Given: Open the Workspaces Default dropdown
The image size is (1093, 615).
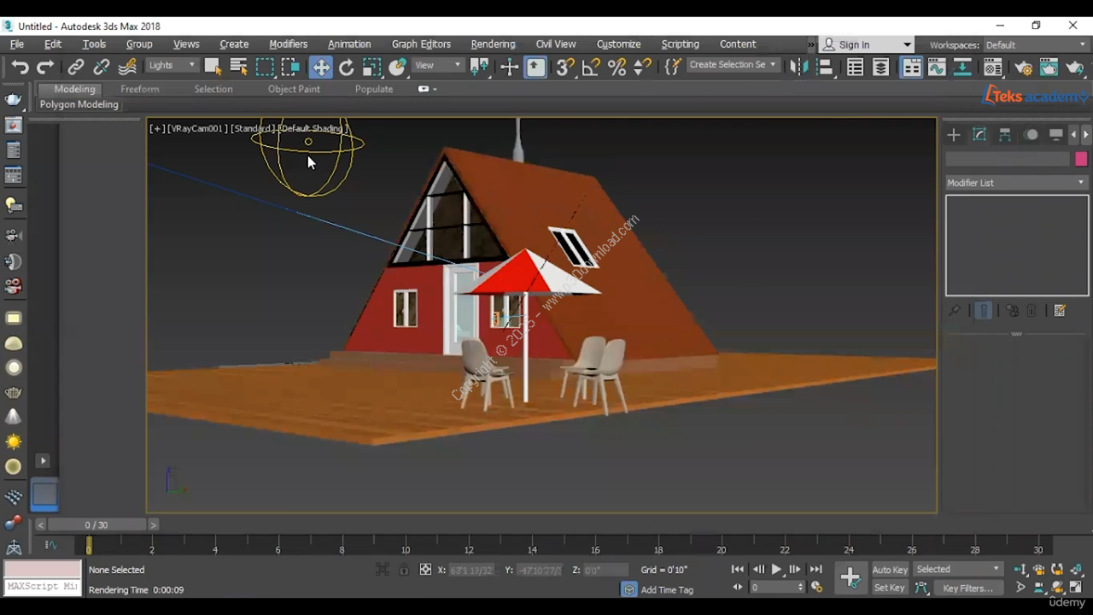Looking at the screenshot, I should point(1035,44).
